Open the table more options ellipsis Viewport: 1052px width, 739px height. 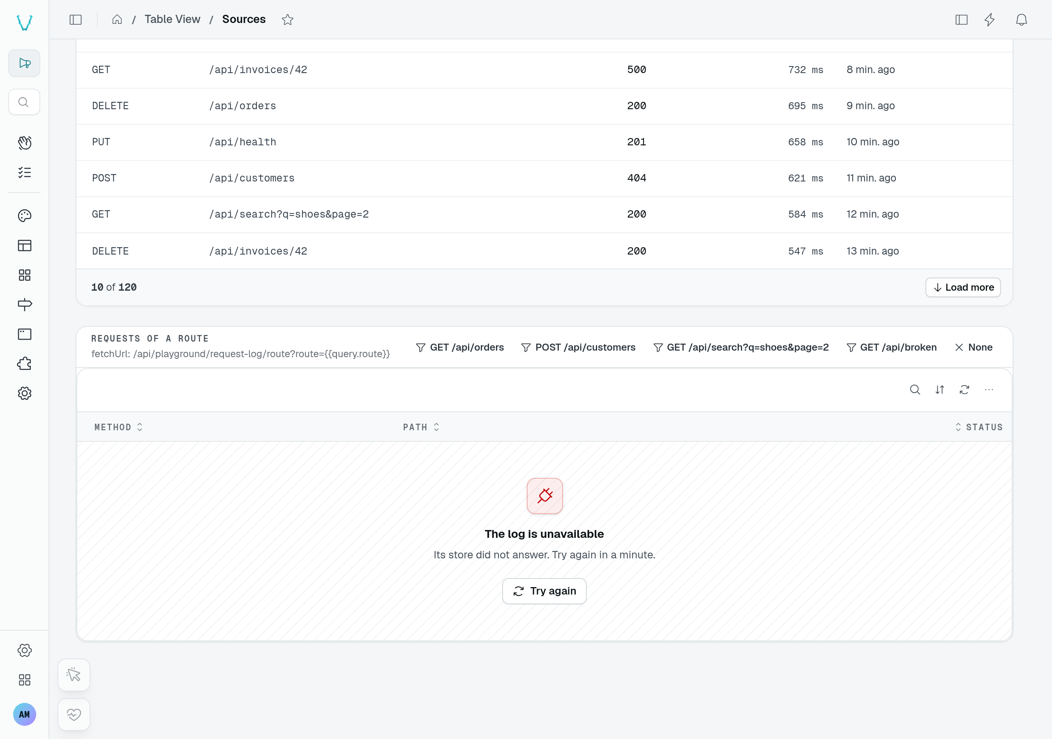[x=989, y=390]
